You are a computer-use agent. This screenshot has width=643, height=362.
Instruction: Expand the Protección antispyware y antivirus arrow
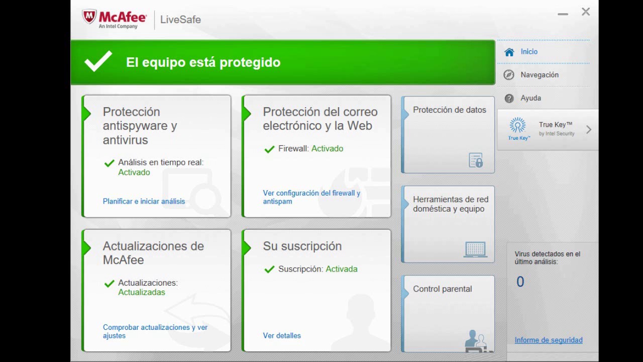87,113
